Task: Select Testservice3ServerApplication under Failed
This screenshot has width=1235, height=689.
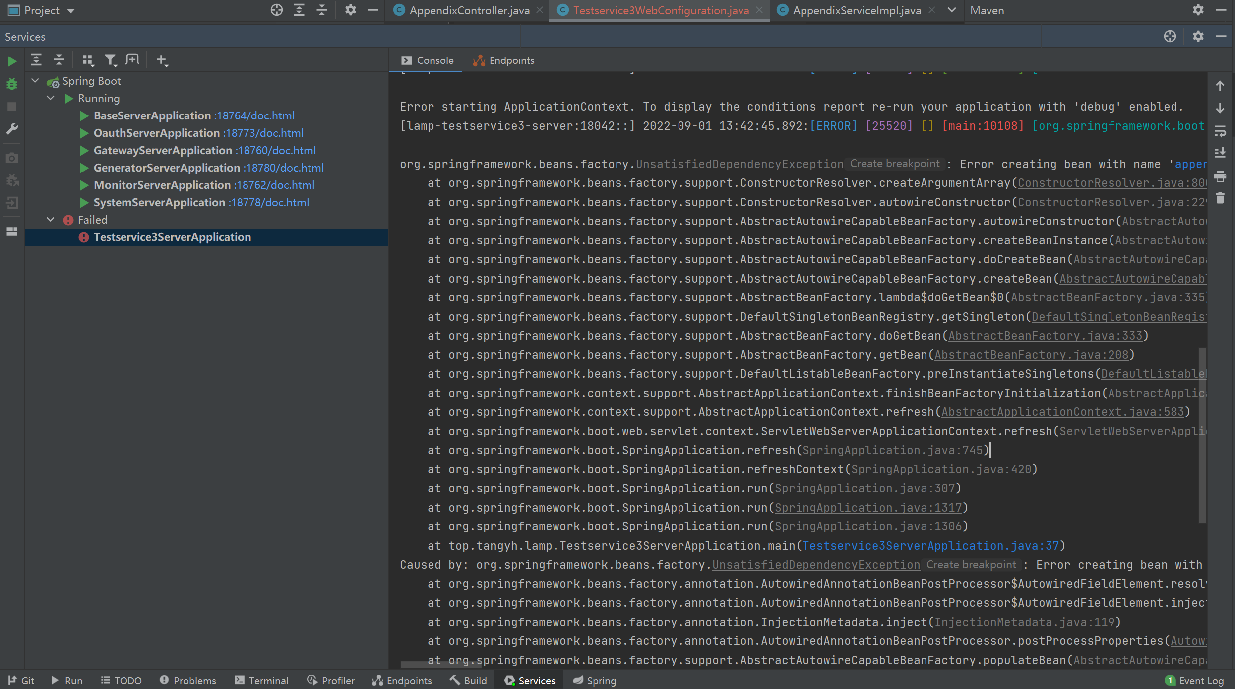Action: pyautogui.click(x=173, y=237)
